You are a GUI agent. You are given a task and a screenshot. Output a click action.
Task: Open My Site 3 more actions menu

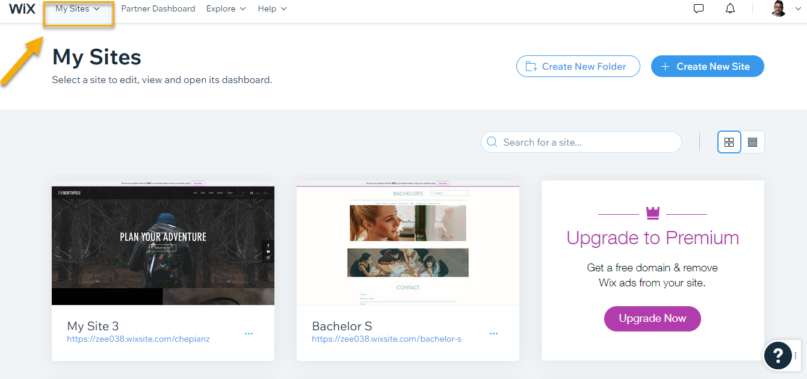[249, 333]
